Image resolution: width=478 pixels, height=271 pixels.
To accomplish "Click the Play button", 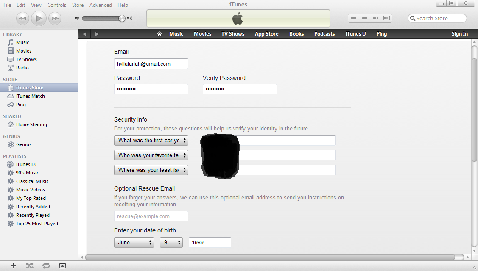I will click(x=39, y=18).
